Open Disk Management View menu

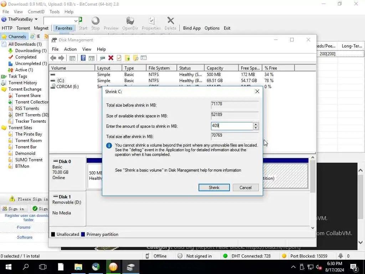(x=87, y=49)
